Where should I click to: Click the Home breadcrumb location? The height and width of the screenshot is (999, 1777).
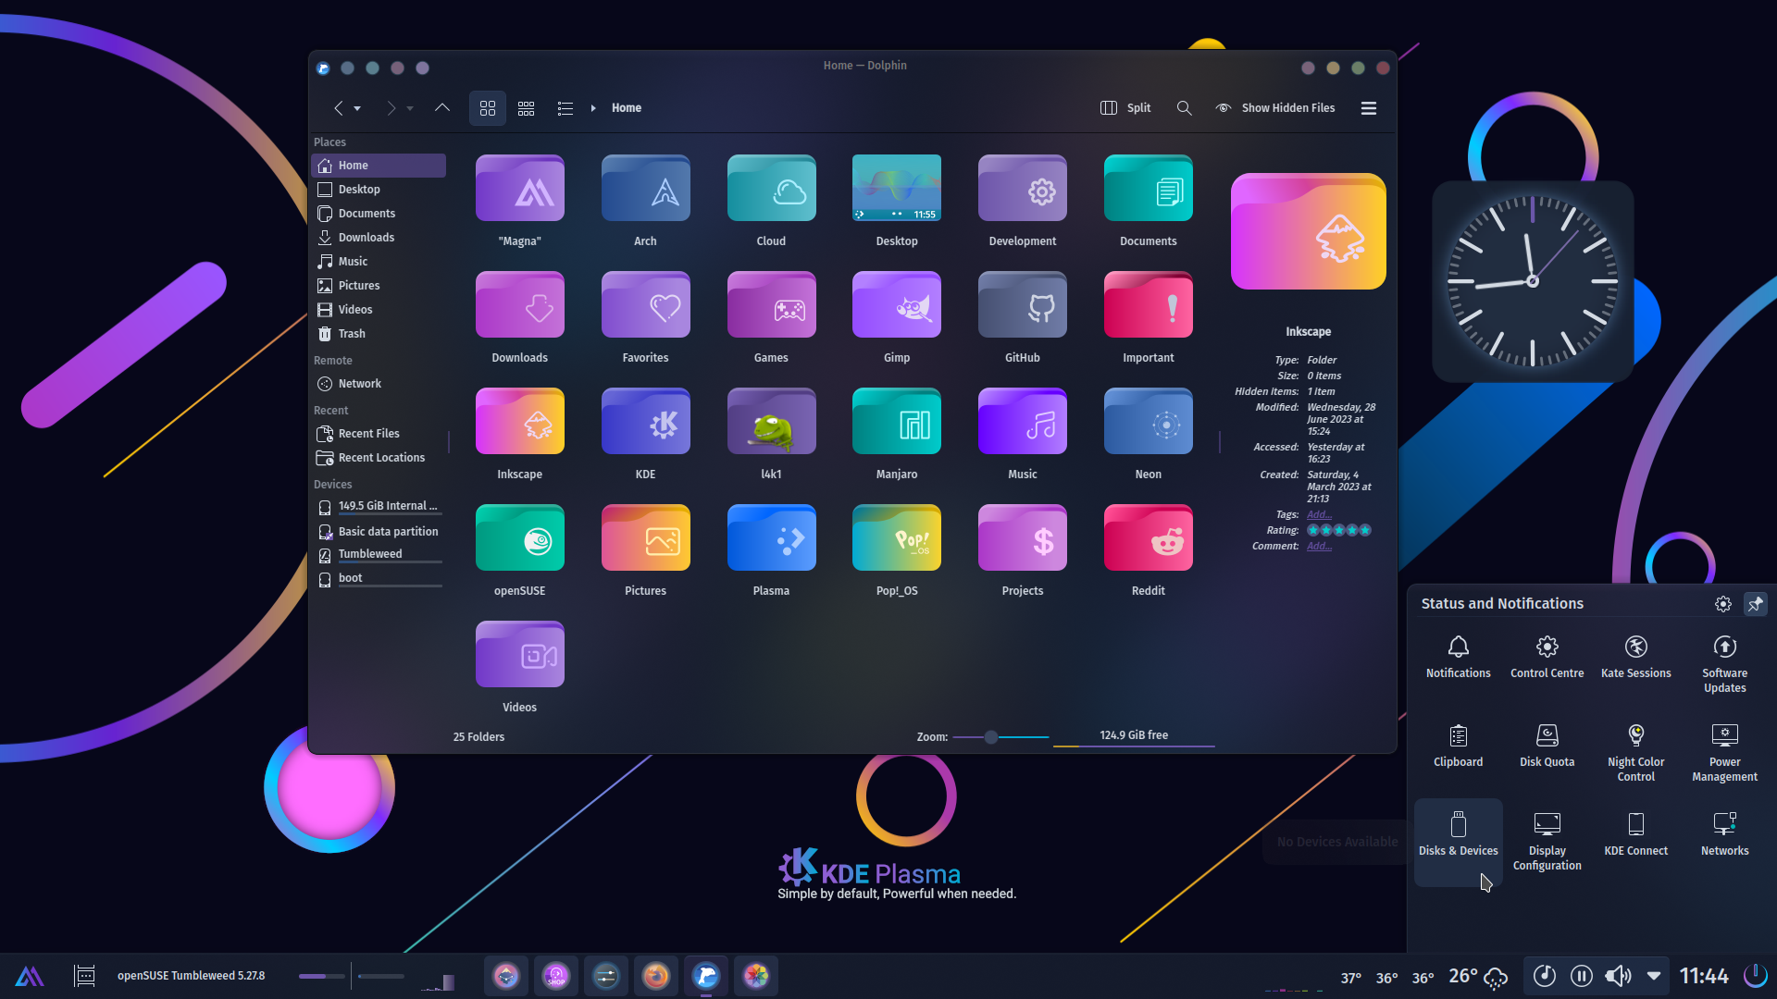click(627, 108)
